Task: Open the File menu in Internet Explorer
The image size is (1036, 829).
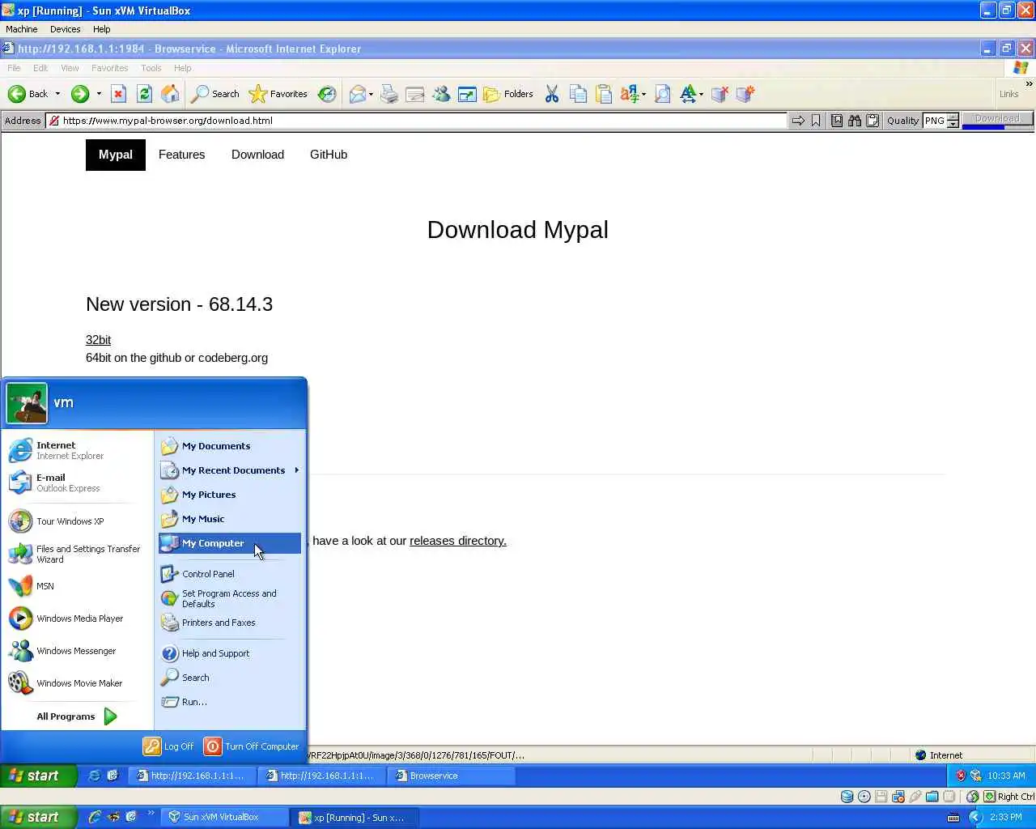Action: tap(14, 68)
